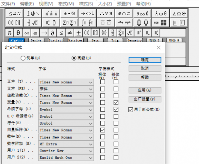Open the arrow symbols palette
Image resolution: width=199 pixels, height=164 pixels.
click(88, 13)
